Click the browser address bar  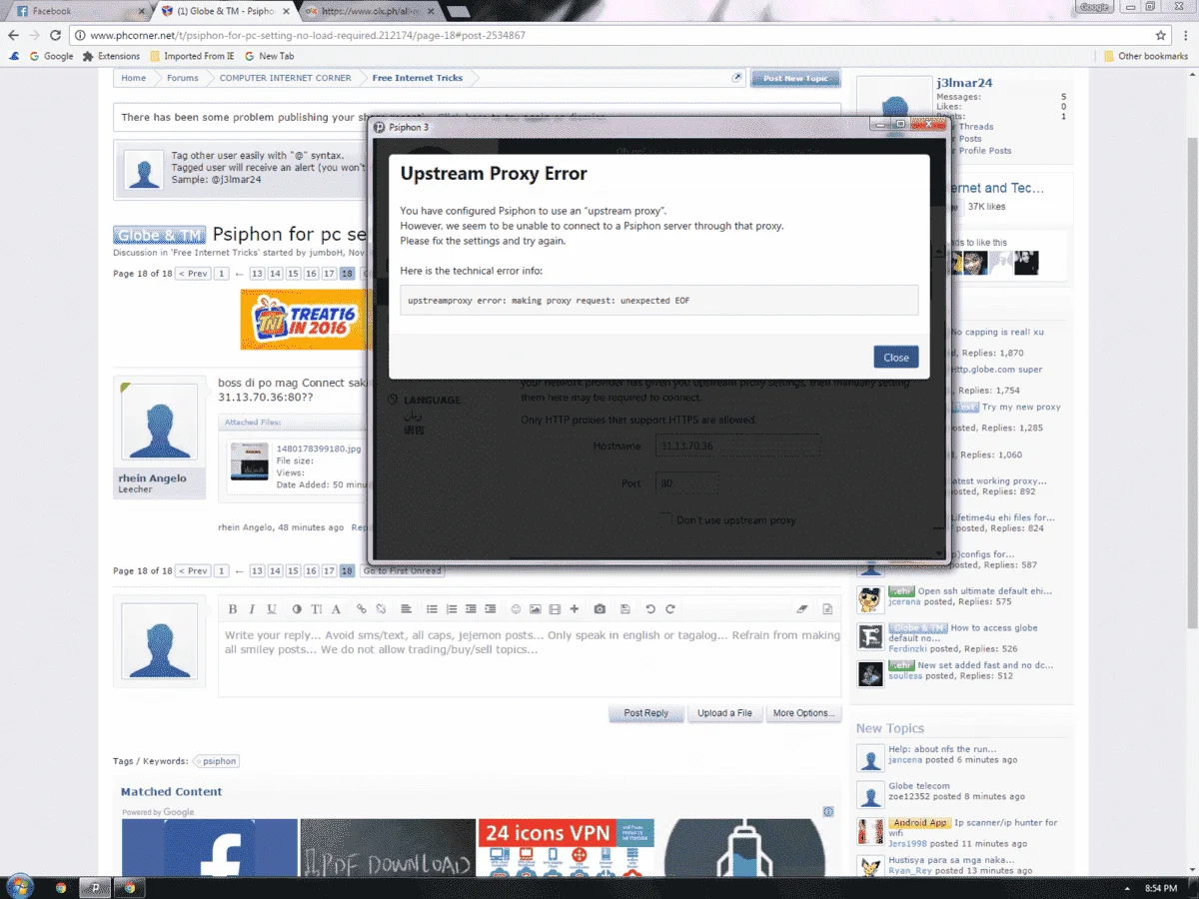[619, 35]
